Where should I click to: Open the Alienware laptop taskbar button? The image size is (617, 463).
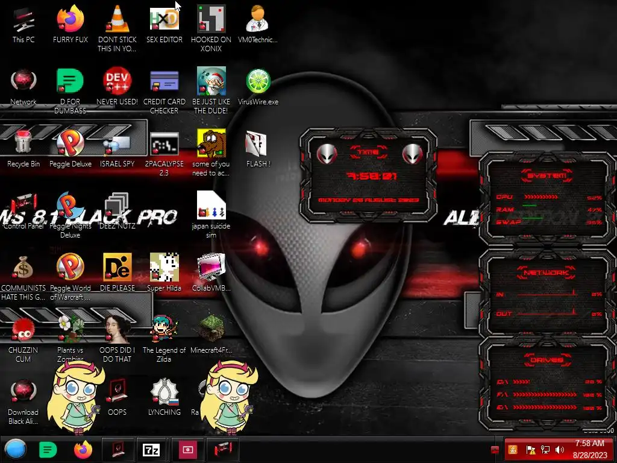coord(118,450)
